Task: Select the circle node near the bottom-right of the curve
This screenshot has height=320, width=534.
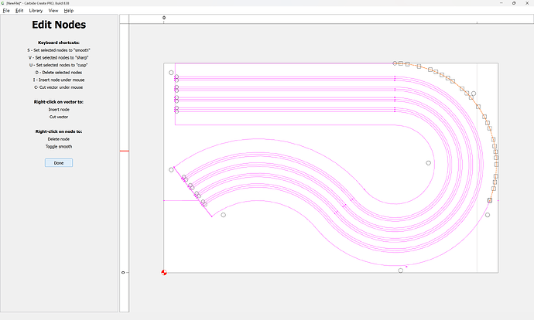Action: [x=488, y=215]
